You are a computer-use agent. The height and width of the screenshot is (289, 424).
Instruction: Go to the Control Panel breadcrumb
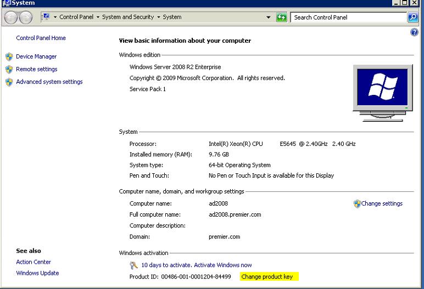tap(76, 17)
